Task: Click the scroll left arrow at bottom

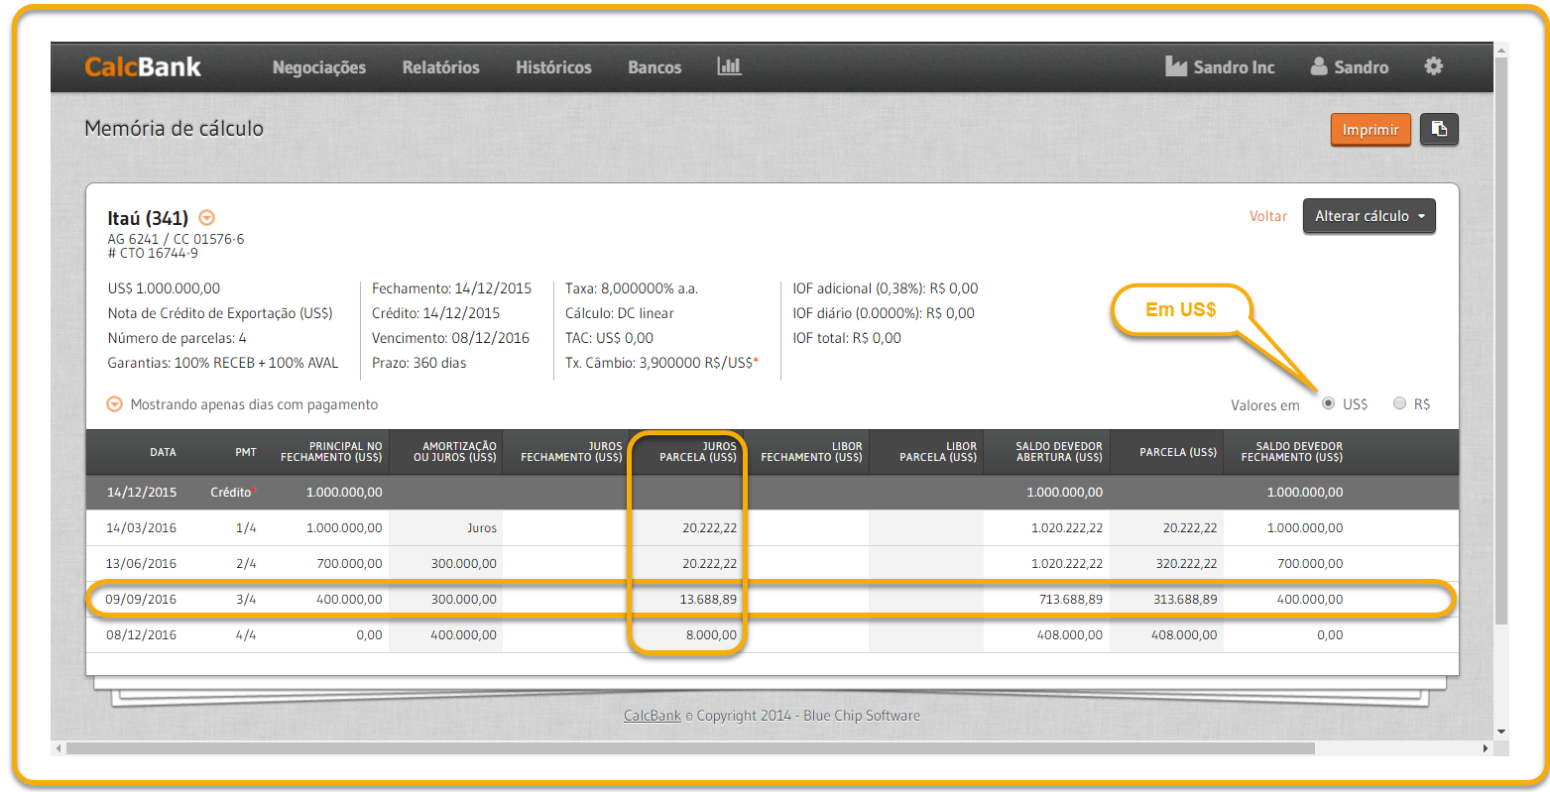Action: [x=59, y=748]
